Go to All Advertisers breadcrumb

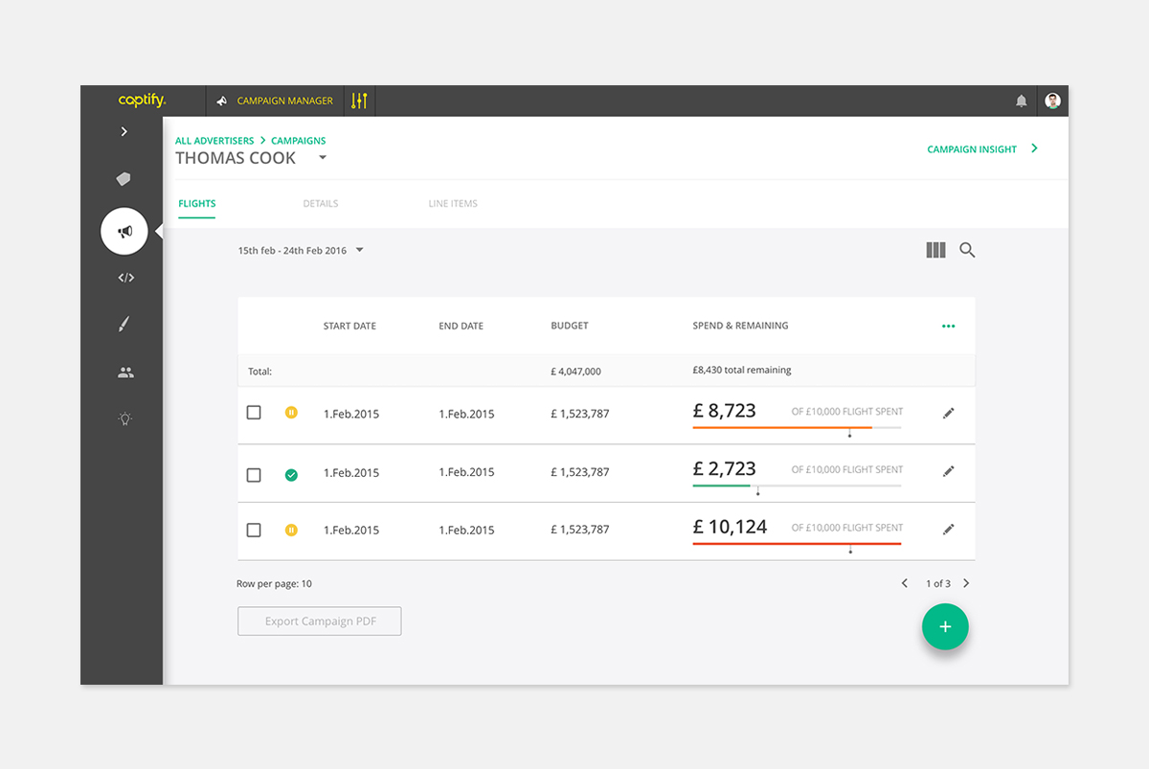coord(214,141)
